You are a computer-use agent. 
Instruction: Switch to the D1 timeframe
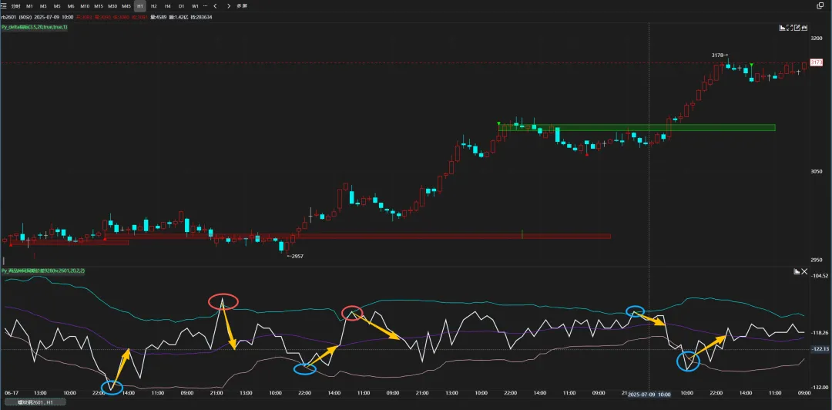pyautogui.click(x=181, y=5)
